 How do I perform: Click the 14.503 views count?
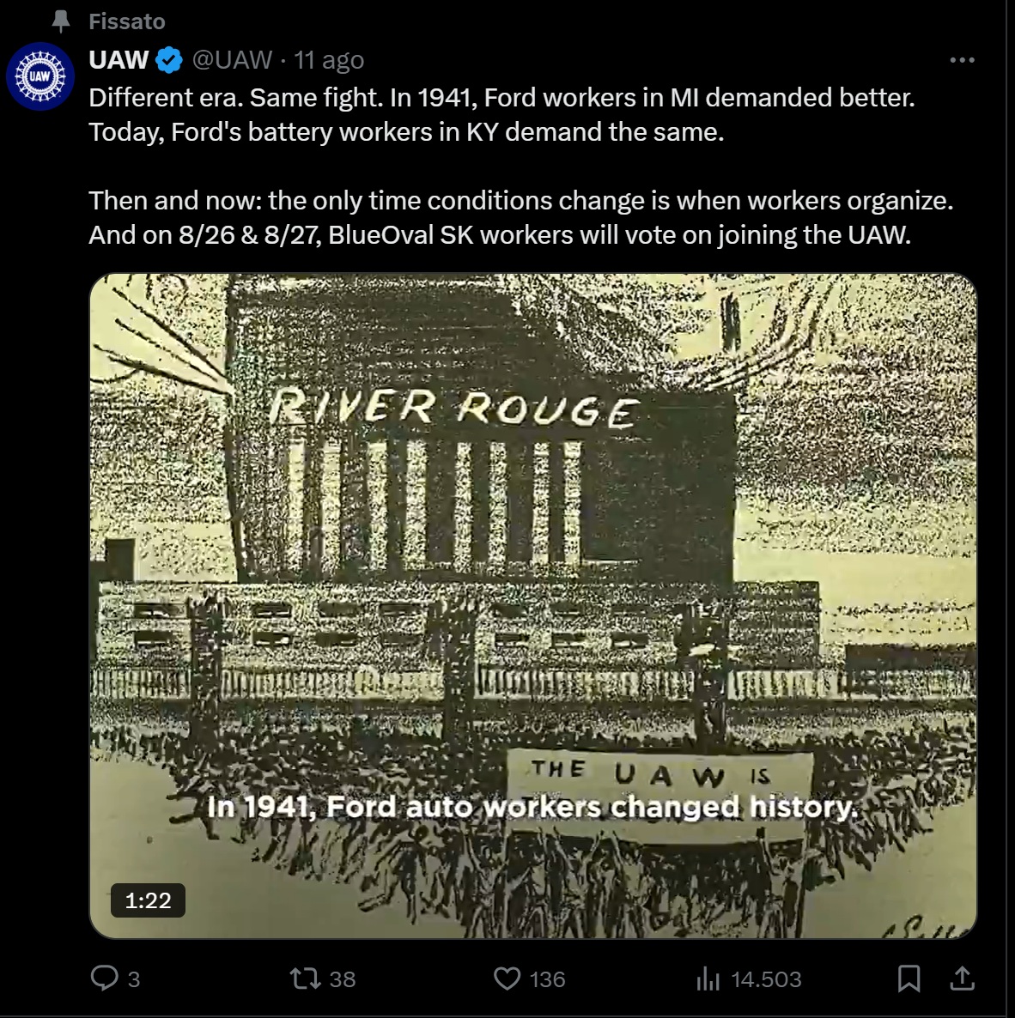766,979
